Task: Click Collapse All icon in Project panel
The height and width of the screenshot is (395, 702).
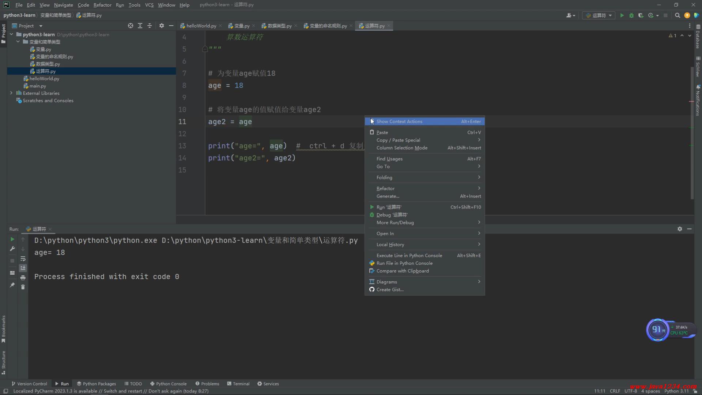Action: 150,26
